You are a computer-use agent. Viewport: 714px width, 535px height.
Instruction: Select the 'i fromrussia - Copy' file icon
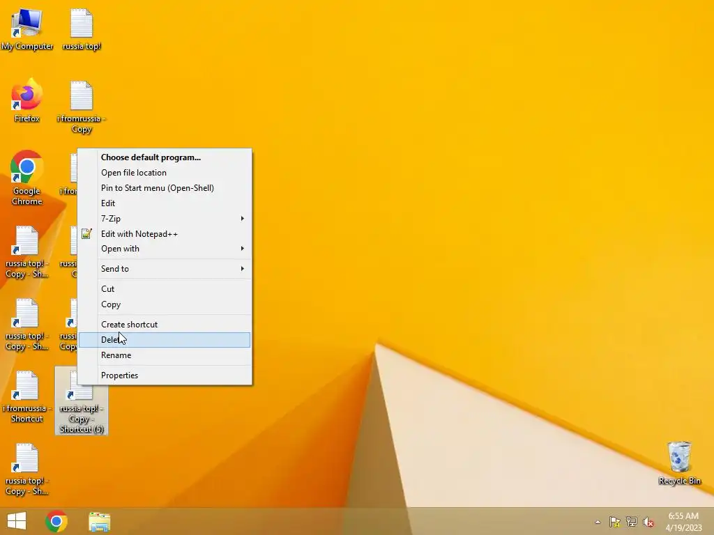(82, 107)
